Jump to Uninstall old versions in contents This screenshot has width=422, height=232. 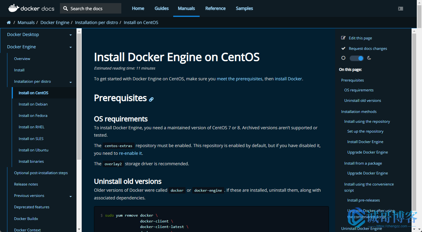363,101
